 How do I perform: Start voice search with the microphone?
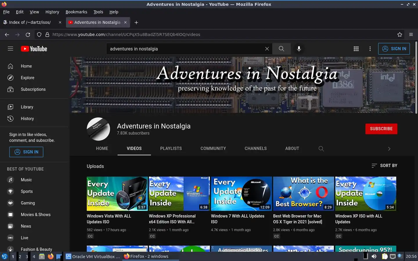299,49
